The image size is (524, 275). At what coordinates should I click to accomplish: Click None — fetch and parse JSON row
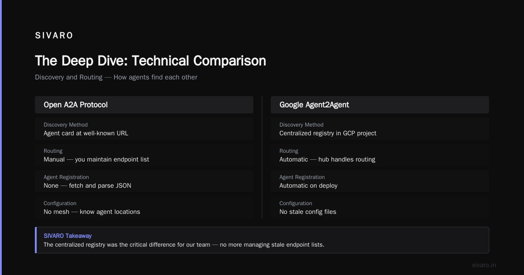point(144,181)
